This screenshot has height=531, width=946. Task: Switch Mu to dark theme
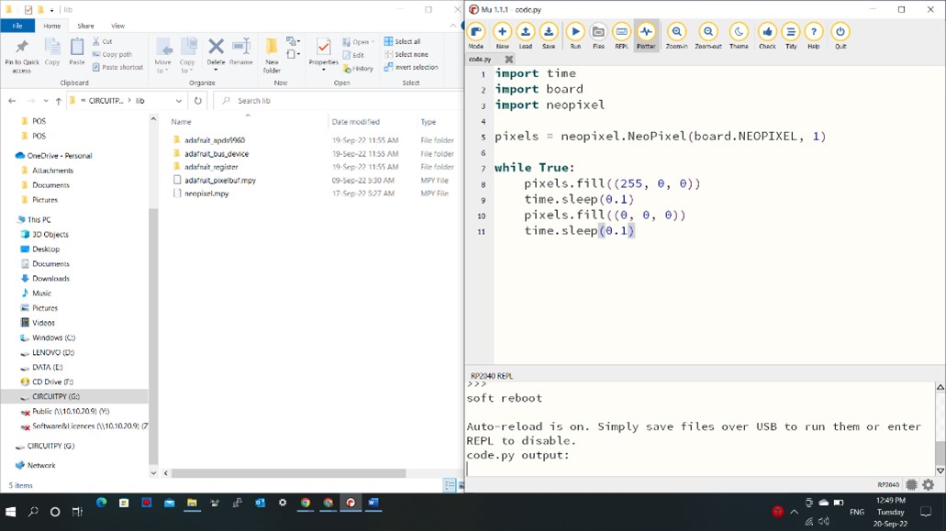tap(739, 33)
